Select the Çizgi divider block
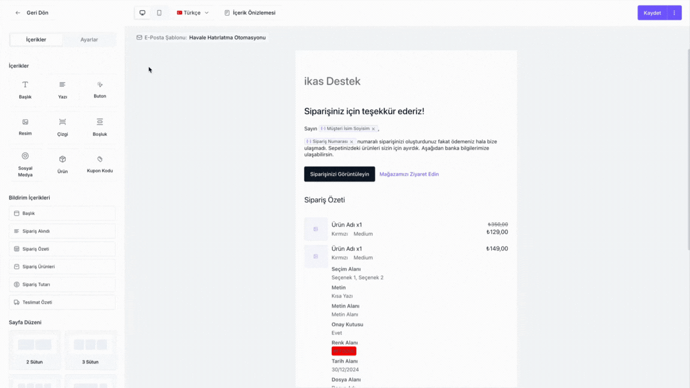Image resolution: width=690 pixels, height=388 pixels. coord(62,122)
